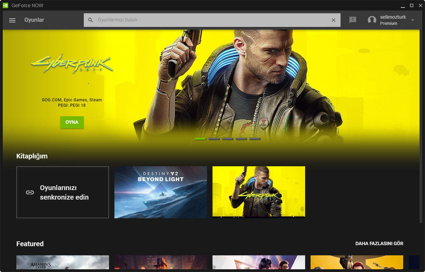Screen dimensions: 425x272
Task: Click DAHA FAZLASINI GÖR link
Action: coord(379,243)
